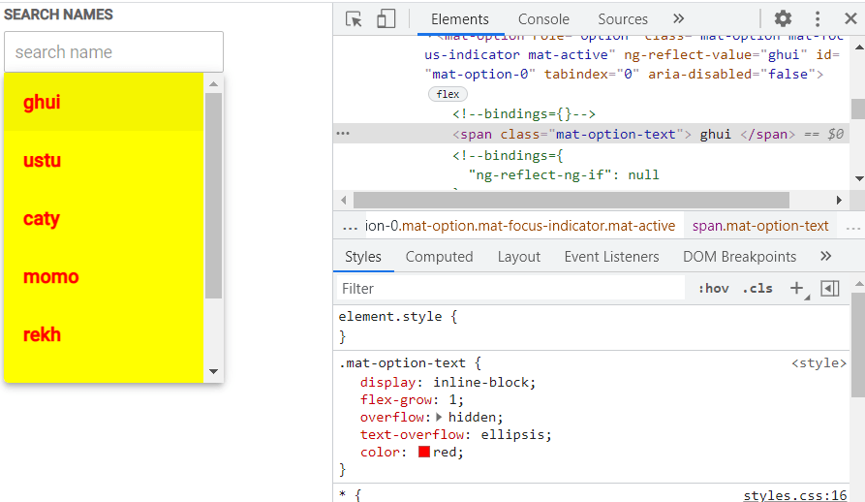Image resolution: width=865 pixels, height=502 pixels.
Task: Show more style pane tabs after DOM Breakpoints
Action: (x=826, y=256)
